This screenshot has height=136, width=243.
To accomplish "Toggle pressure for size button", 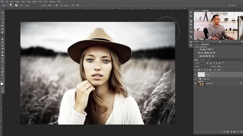I will coord(78,5).
